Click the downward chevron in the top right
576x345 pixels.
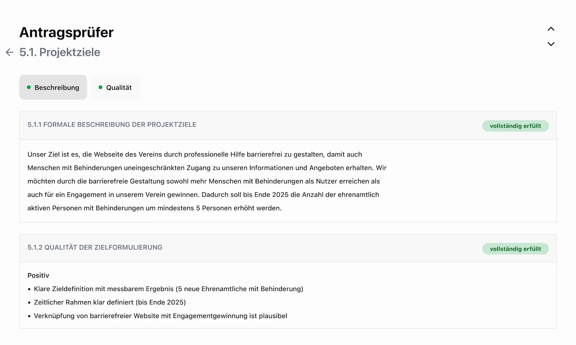551,44
